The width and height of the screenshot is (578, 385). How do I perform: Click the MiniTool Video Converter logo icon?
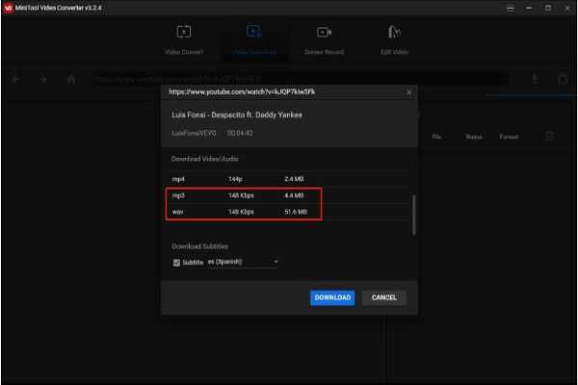[x=8, y=8]
